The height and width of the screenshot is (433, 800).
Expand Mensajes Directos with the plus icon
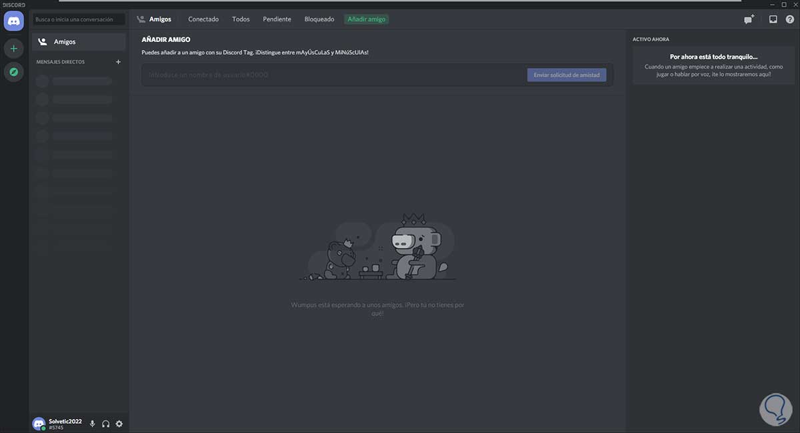coord(118,61)
